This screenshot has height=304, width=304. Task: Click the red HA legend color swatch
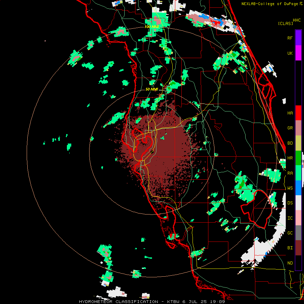pos(298,113)
